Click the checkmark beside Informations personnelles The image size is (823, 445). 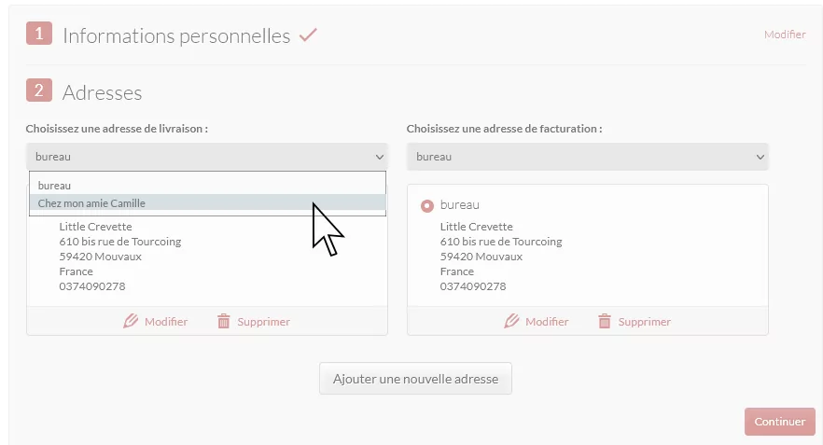pyautogui.click(x=308, y=35)
